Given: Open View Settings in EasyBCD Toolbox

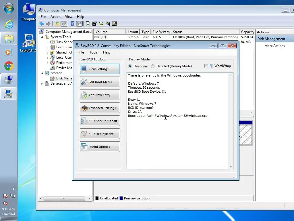Looking at the screenshot, I should 100,69.
